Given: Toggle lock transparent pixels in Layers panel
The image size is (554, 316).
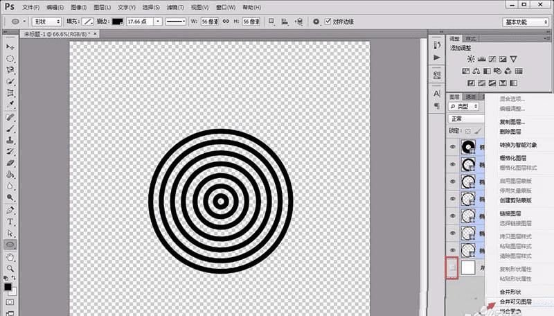Looking at the screenshot, I should tap(468, 131).
